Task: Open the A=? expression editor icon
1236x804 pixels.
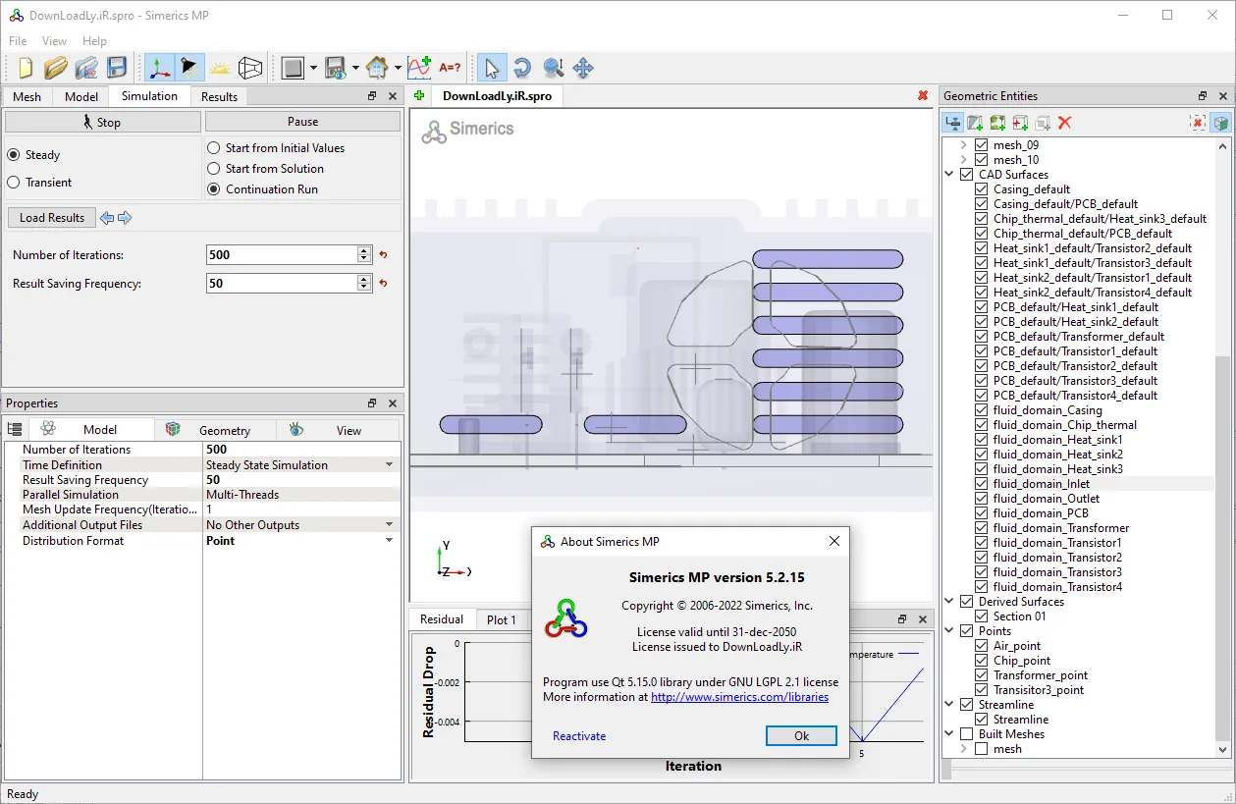Action: 450,68
